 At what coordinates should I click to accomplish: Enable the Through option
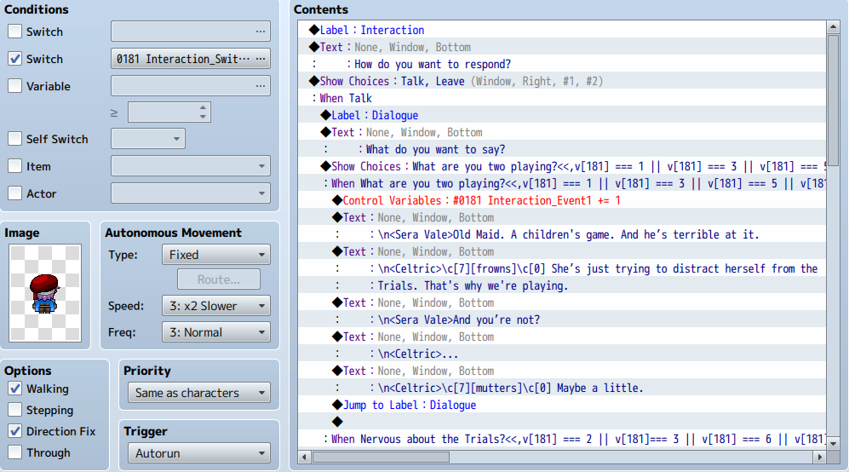click(x=15, y=452)
